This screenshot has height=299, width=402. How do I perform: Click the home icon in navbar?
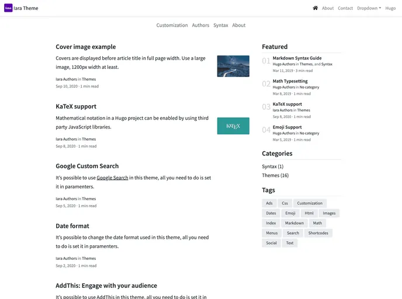point(316,8)
